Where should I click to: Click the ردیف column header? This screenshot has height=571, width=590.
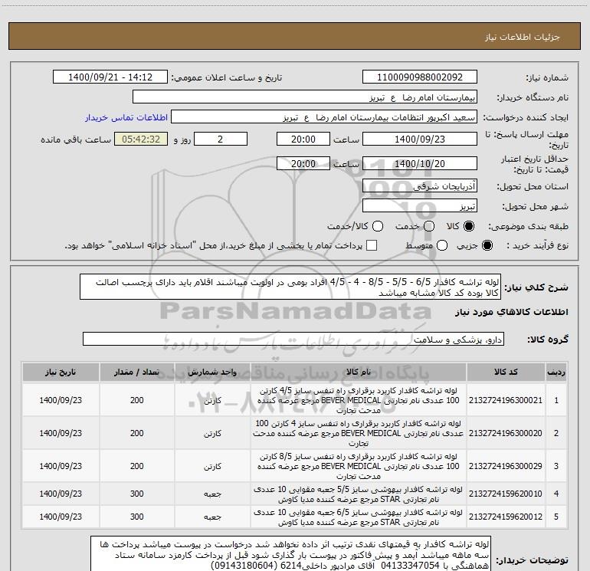556,372
